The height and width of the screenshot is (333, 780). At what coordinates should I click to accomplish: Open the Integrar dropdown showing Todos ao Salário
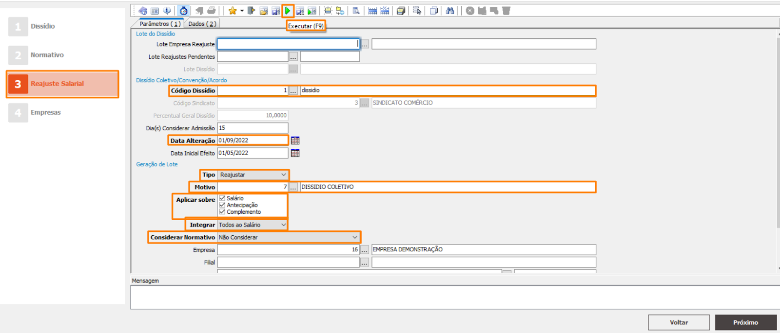coord(253,225)
